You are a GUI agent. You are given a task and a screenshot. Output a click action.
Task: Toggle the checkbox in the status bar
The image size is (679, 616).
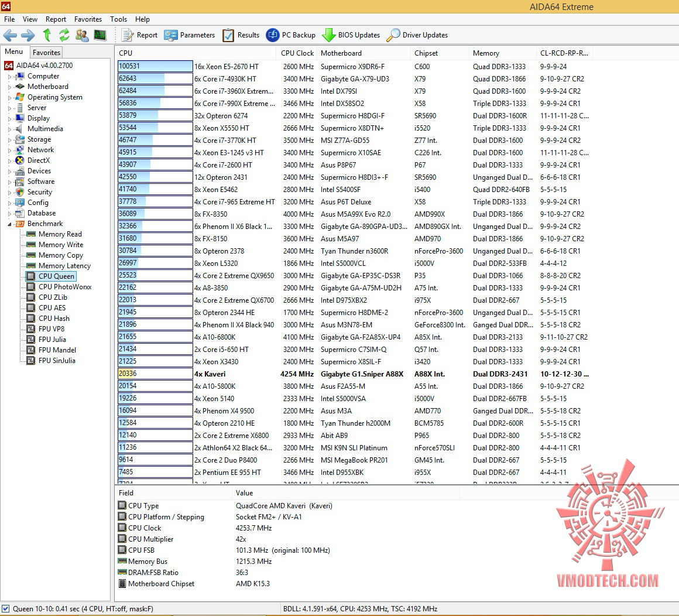coord(5,608)
